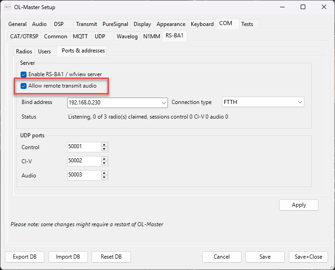The width and height of the screenshot is (335, 270).
Task: Click Reset DB
Action: click(111, 257)
